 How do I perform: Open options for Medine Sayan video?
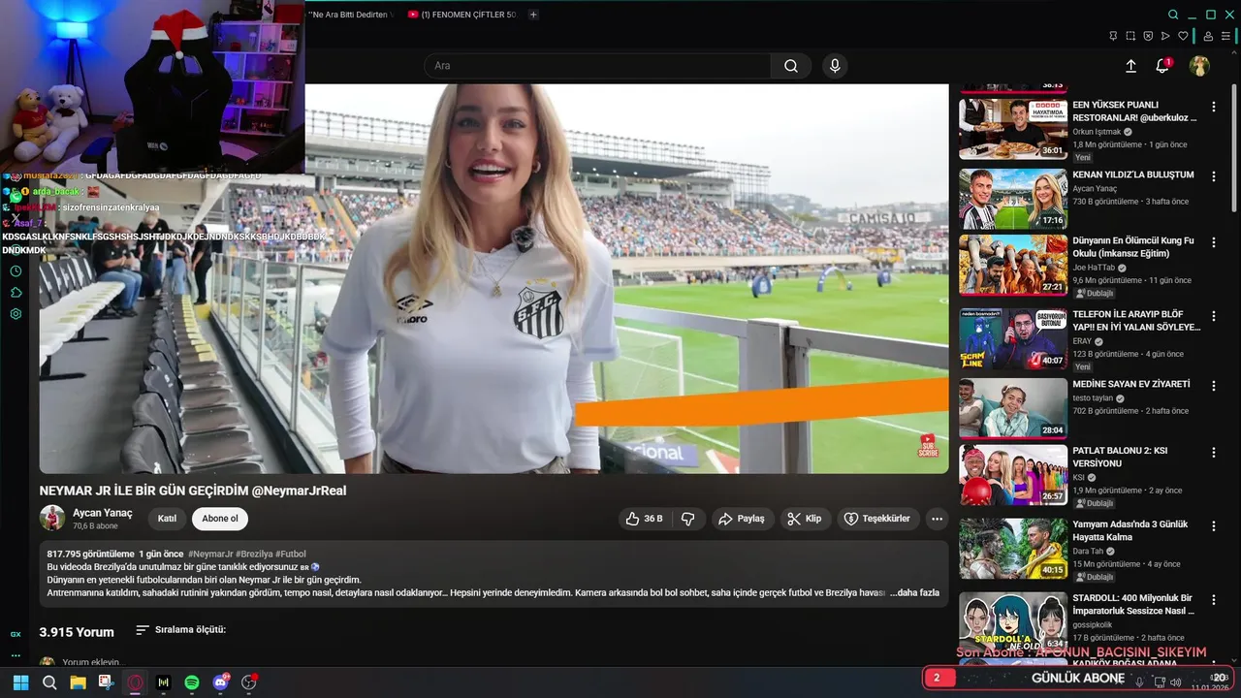tap(1214, 386)
